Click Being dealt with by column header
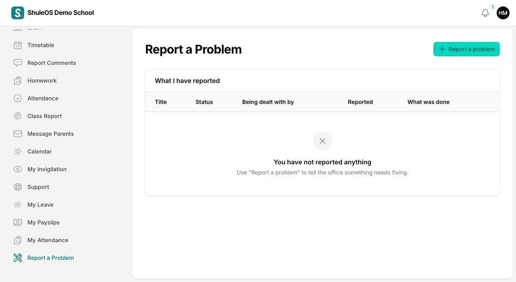The image size is (516, 282). pyautogui.click(x=268, y=102)
